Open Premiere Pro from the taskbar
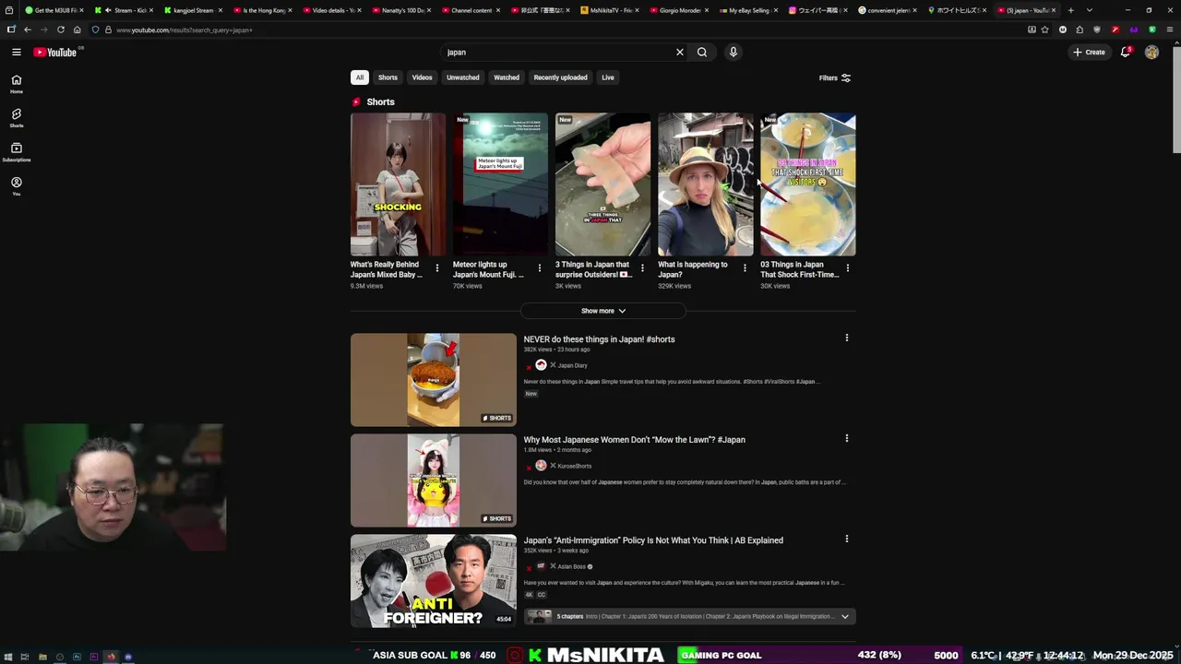 click(x=94, y=657)
